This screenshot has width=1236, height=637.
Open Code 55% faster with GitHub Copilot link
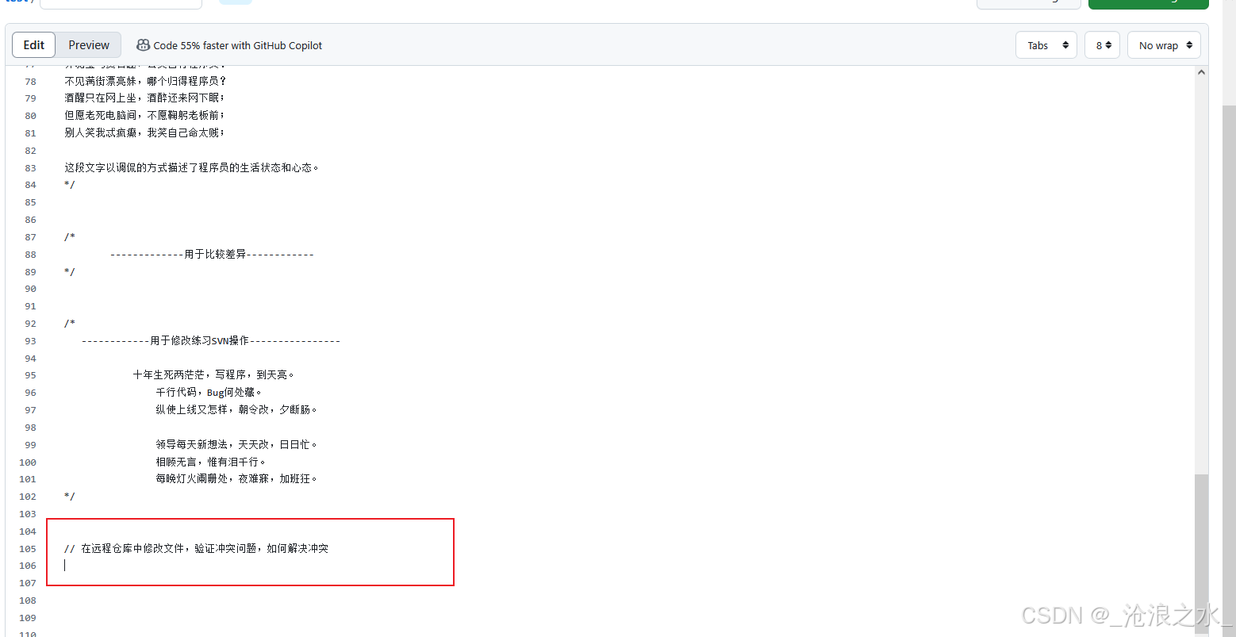point(237,45)
